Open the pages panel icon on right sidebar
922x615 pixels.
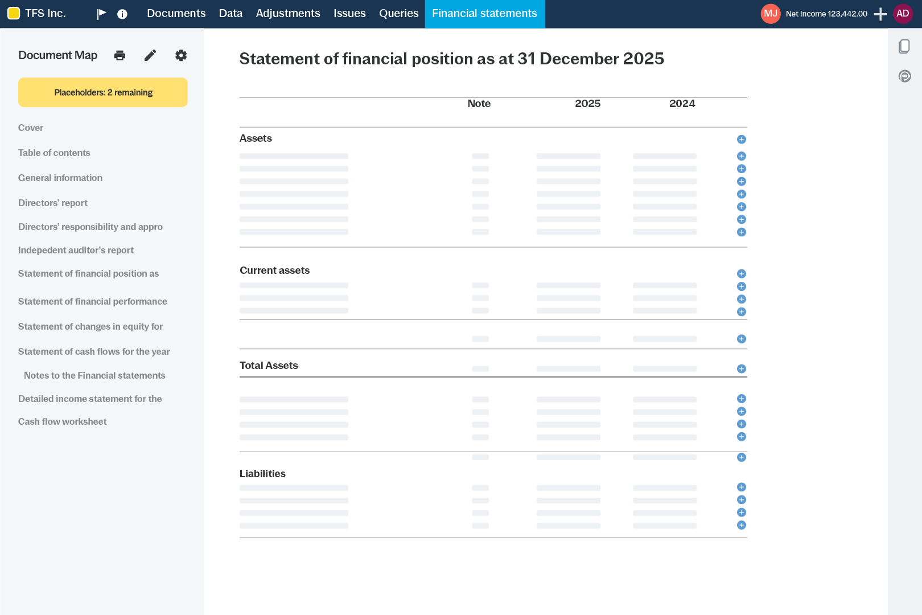pyautogui.click(x=904, y=46)
